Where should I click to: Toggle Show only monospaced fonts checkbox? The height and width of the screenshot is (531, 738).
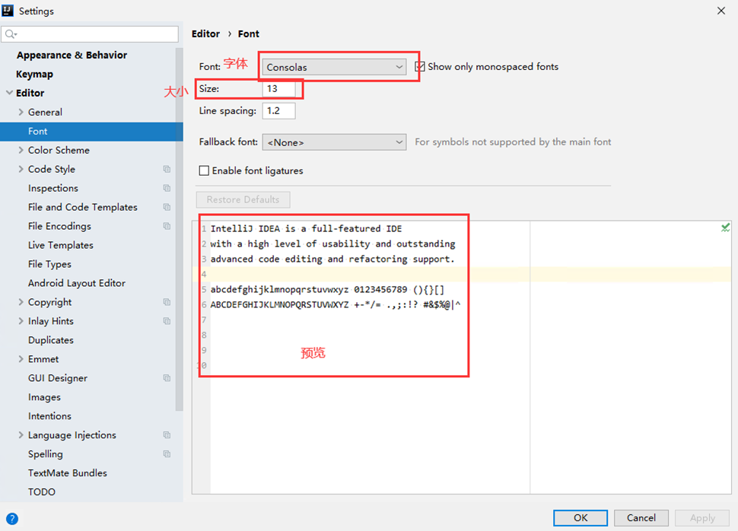click(419, 67)
